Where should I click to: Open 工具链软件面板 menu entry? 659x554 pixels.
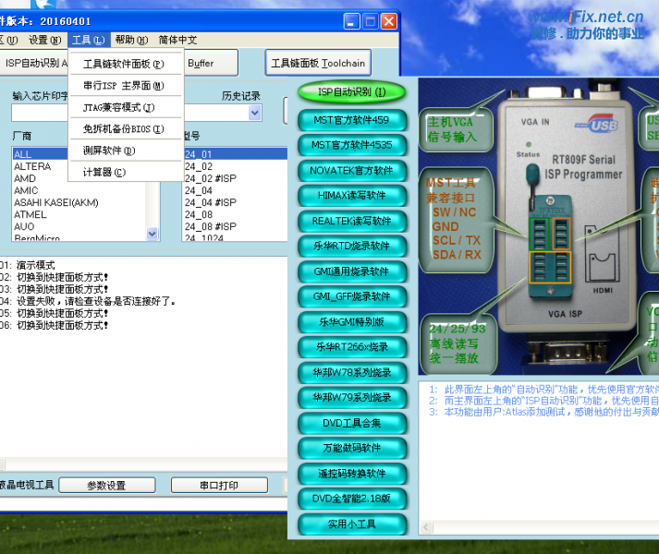tap(126, 64)
